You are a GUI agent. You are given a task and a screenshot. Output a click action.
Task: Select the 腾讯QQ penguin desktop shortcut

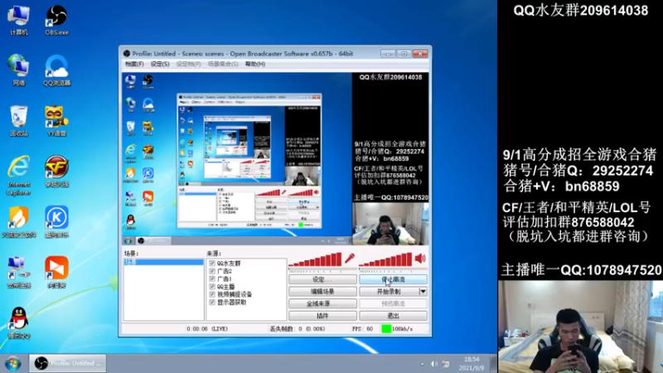tap(18, 323)
